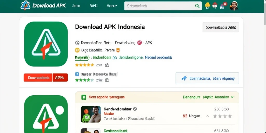Click the large green app icon at top
Screen dimensions: 266x133
[46, 44]
